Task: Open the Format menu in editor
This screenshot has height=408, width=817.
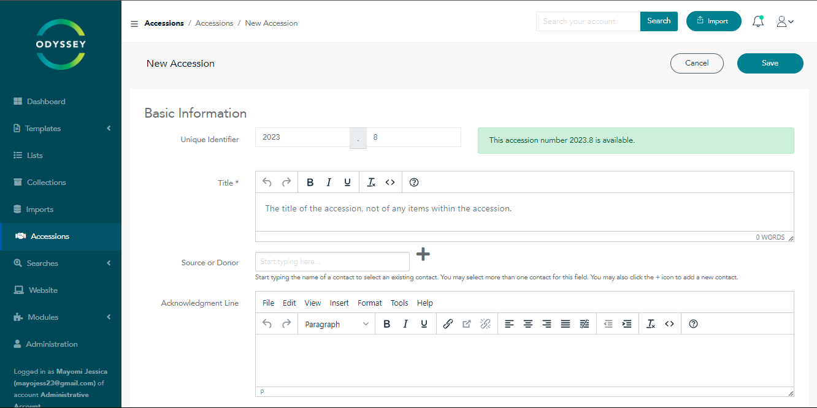Action: click(370, 303)
